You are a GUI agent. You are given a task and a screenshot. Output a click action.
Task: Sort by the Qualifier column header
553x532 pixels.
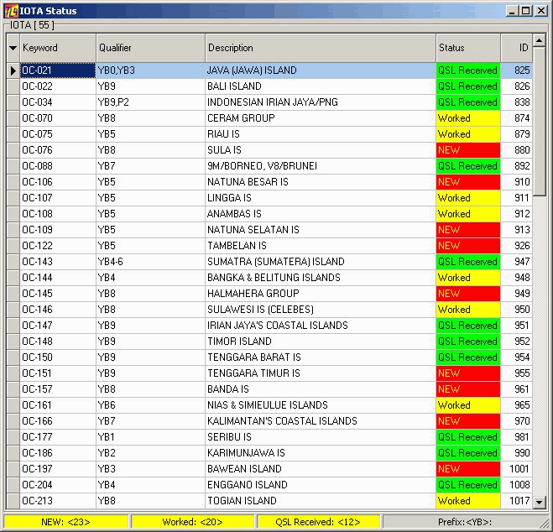(150, 48)
